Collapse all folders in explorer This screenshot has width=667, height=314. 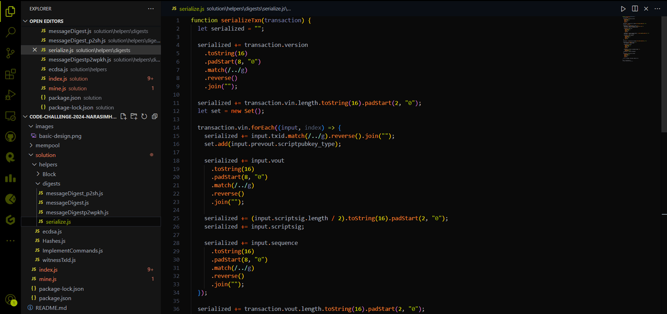click(x=155, y=117)
